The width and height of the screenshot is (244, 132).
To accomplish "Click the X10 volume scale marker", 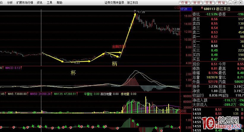I will (183, 111).
